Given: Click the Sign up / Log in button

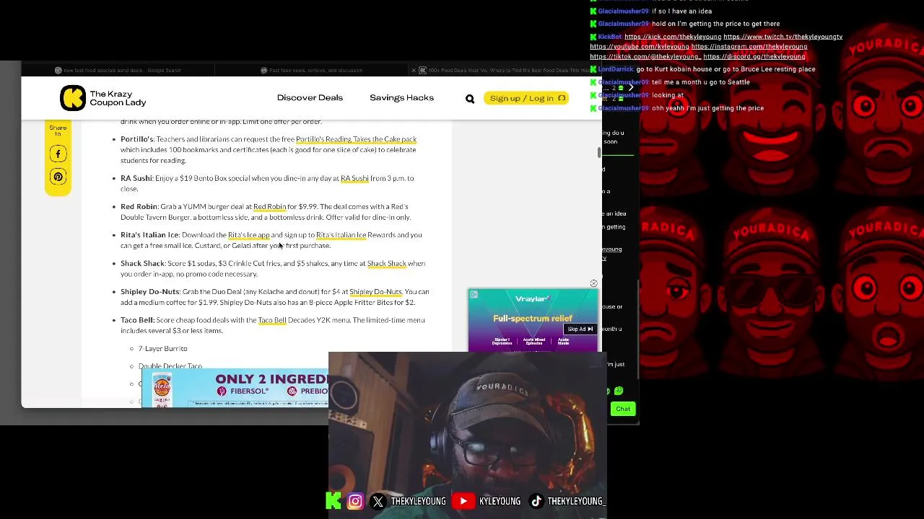Looking at the screenshot, I should click(x=526, y=98).
